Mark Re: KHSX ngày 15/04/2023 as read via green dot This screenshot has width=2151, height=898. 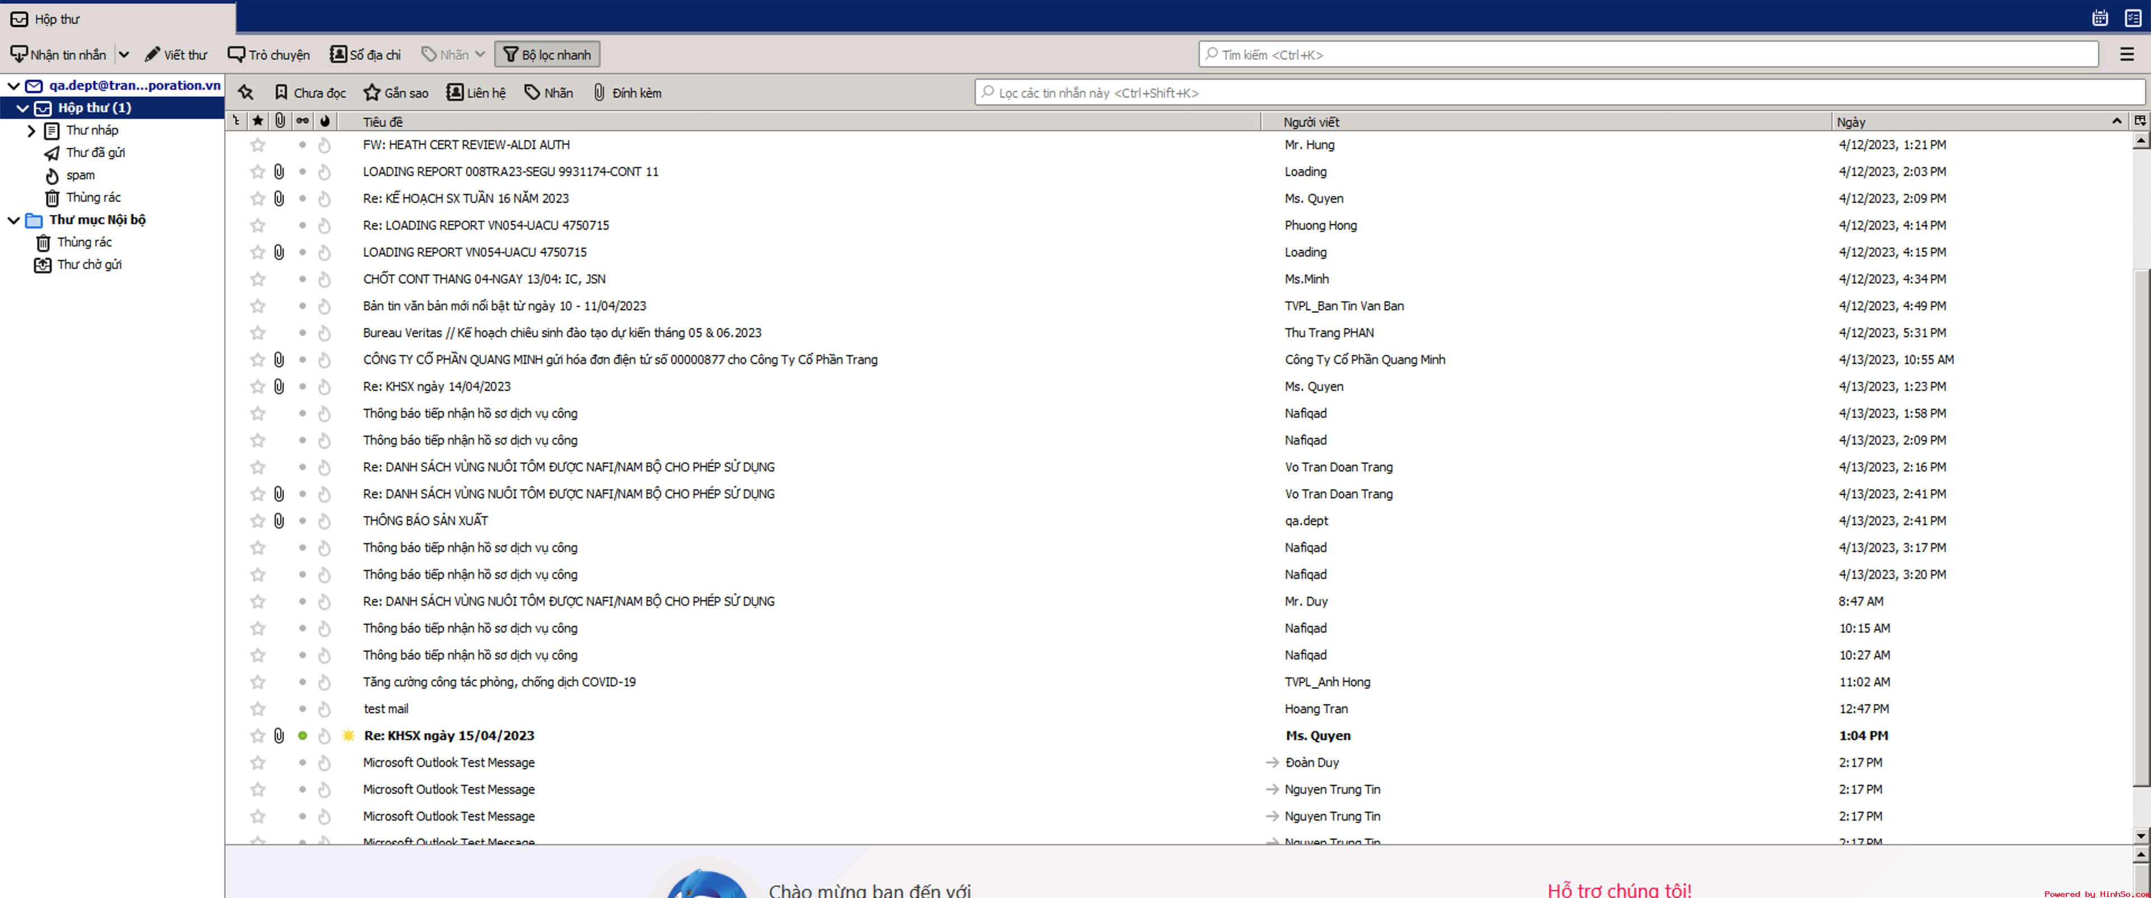click(x=302, y=735)
